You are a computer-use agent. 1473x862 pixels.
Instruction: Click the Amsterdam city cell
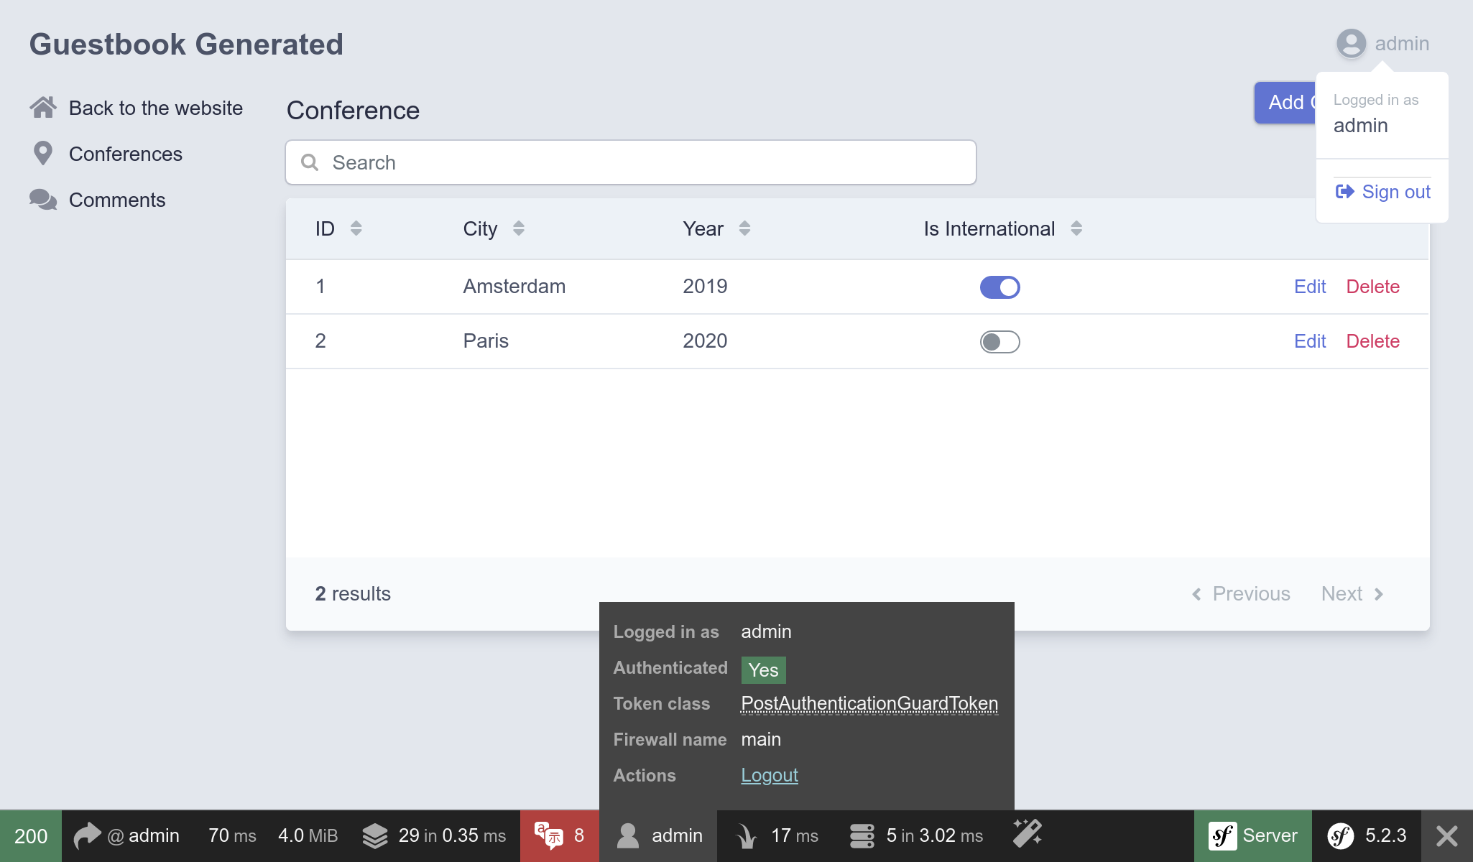514,287
